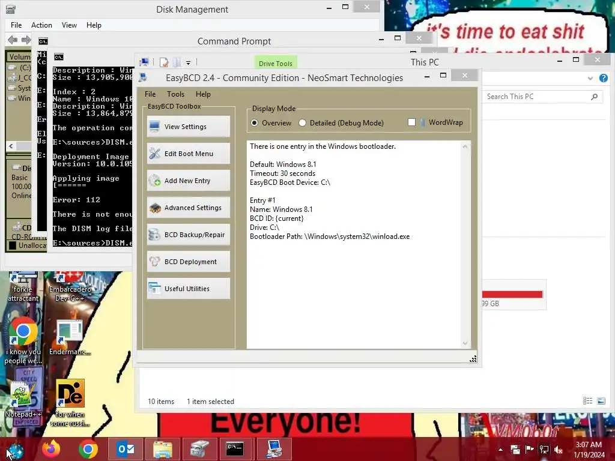Click the Start button
Screen dimensions: 615x461
pyautogui.click(x=15, y=450)
